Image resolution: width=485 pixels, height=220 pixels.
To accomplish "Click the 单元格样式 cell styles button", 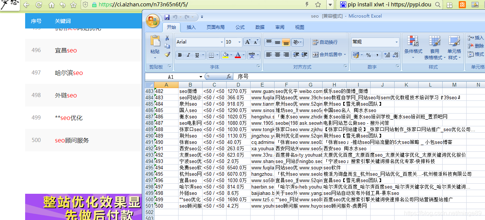I will click(x=454, y=48).
